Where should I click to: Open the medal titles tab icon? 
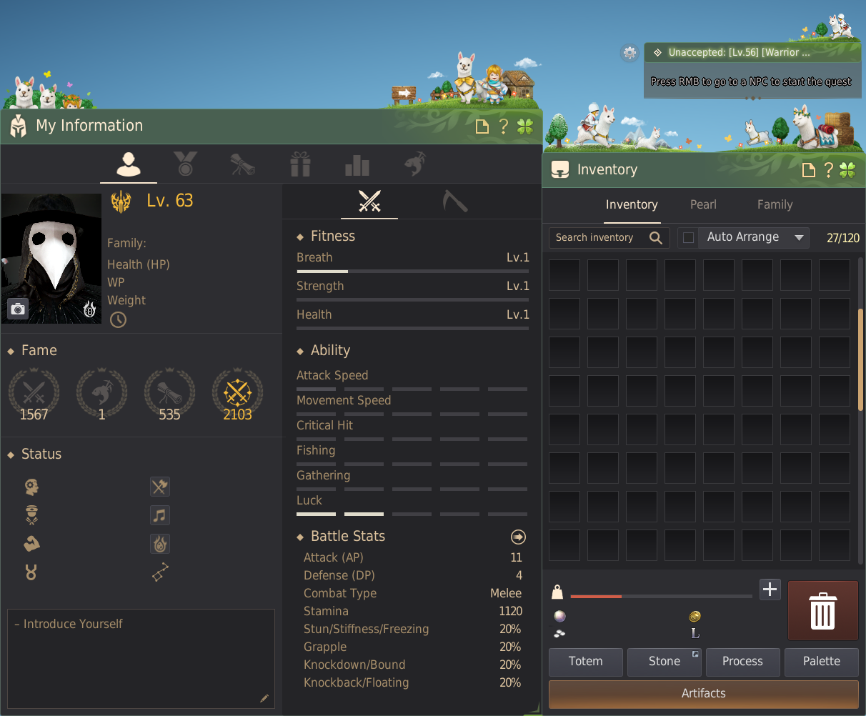pos(185,164)
